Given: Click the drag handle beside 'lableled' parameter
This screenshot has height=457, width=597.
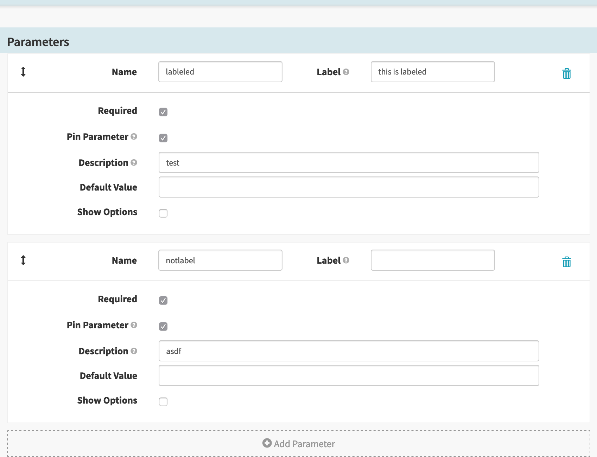Looking at the screenshot, I should pyautogui.click(x=23, y=72).
